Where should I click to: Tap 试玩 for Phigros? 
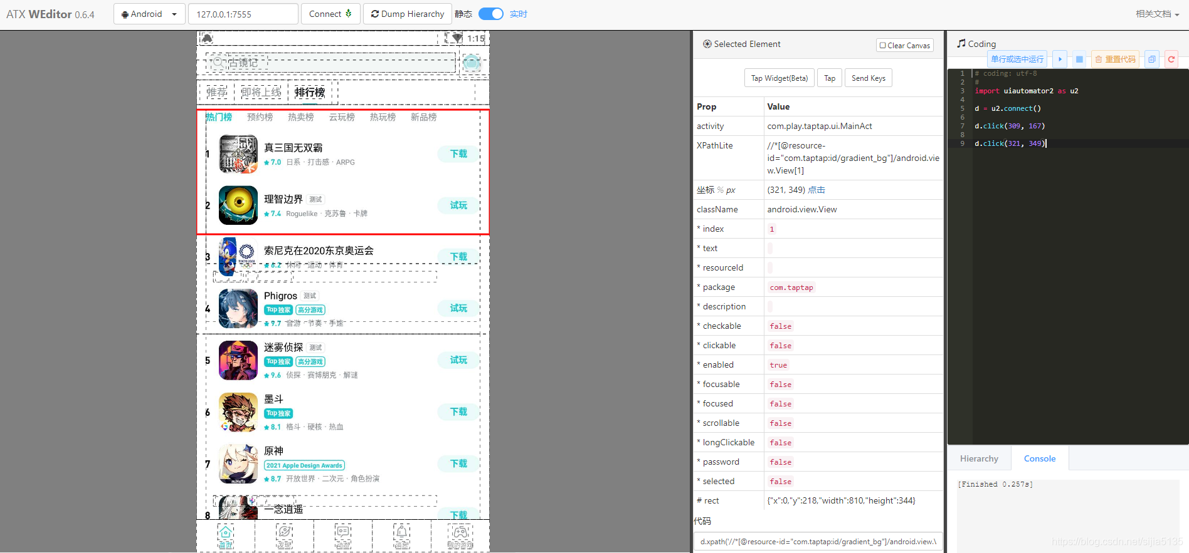458,308
